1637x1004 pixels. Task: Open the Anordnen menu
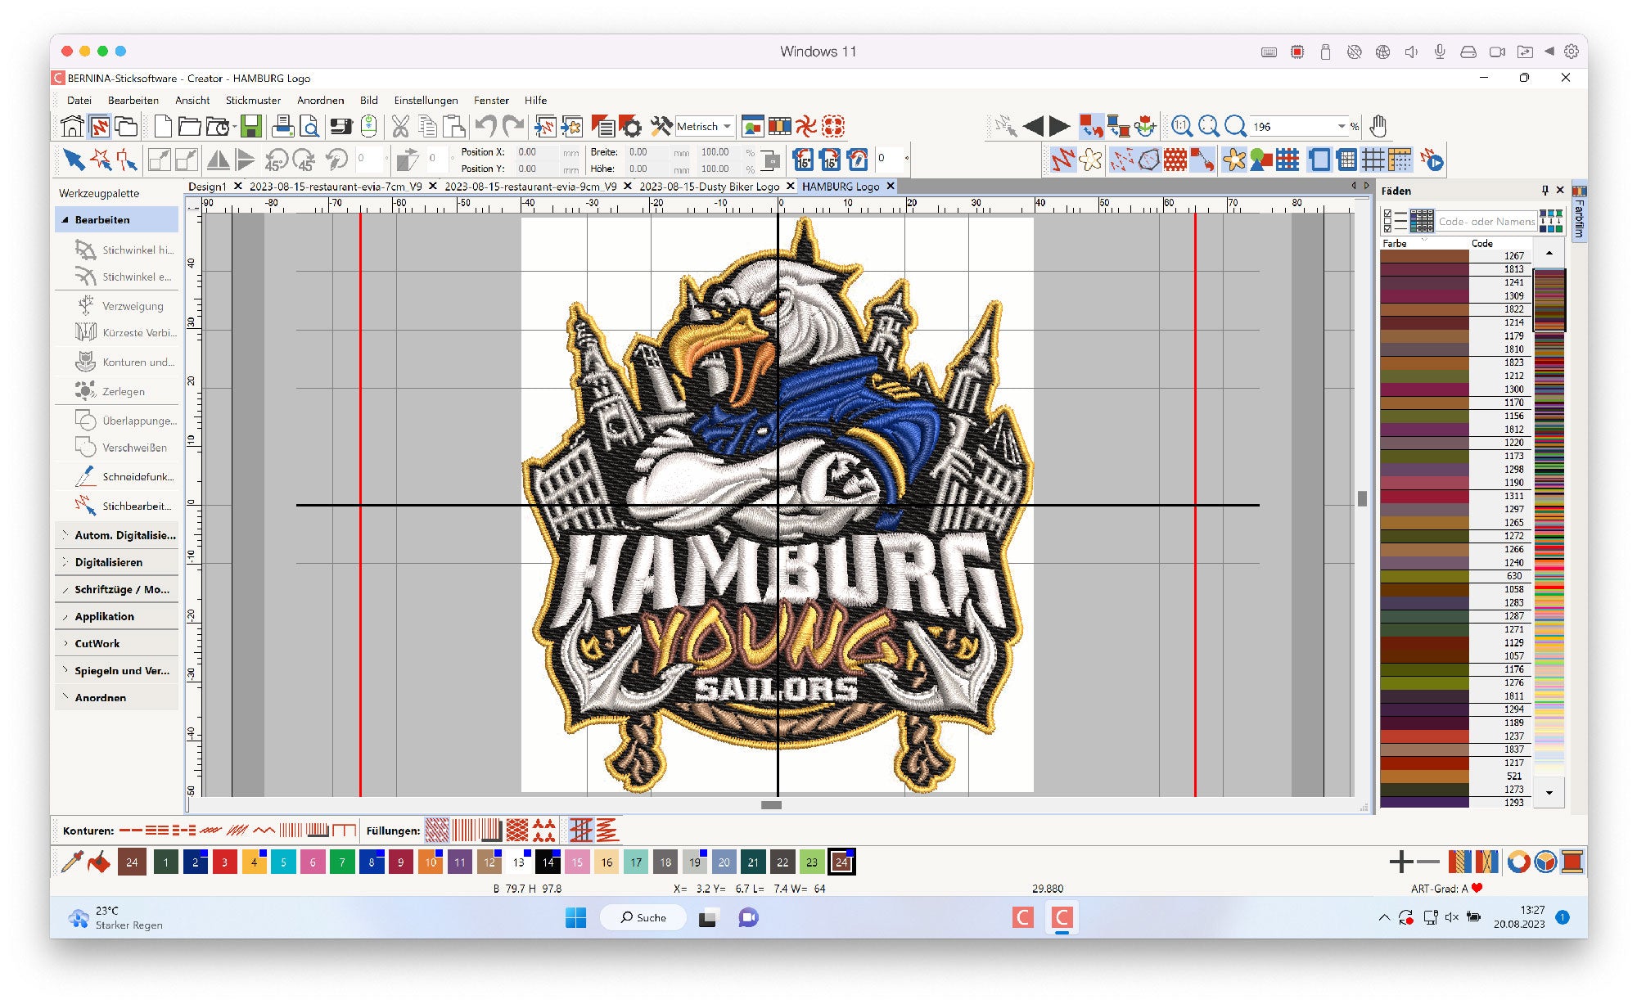coord(320,100)
